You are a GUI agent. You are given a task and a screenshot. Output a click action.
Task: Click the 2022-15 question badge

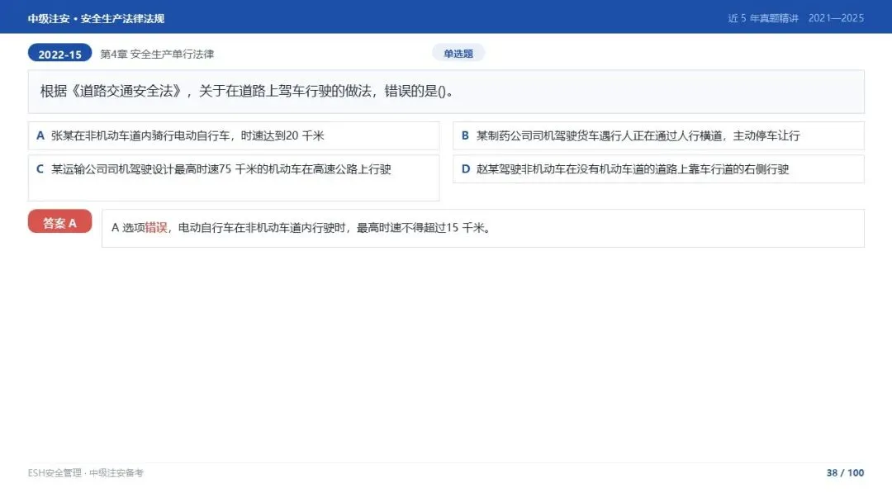click(59, 54)
